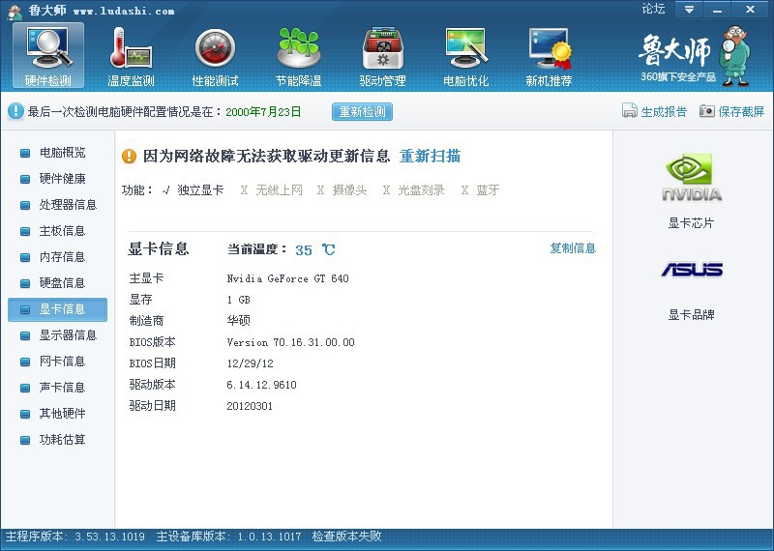774x551 pixels.
Task: Click the 鲁大师 brand logo
Action: (x=695, y=55)
